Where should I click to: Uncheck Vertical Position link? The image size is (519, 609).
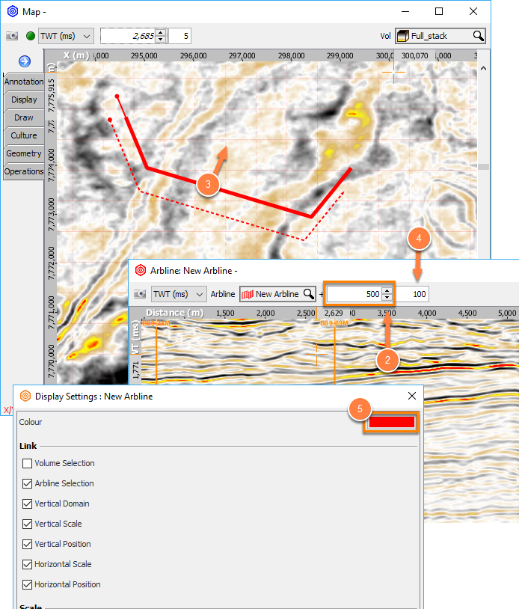click(27, 544)
